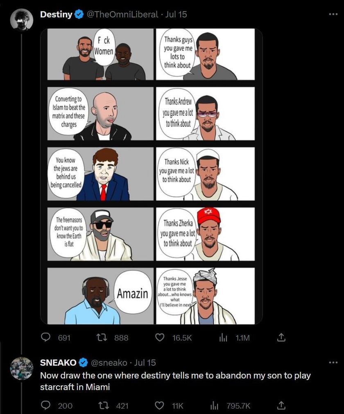Reply to SNEAKO's tweet
This screenshot has height=414, width=344.
pyautogui.click(x=46, y=405)
